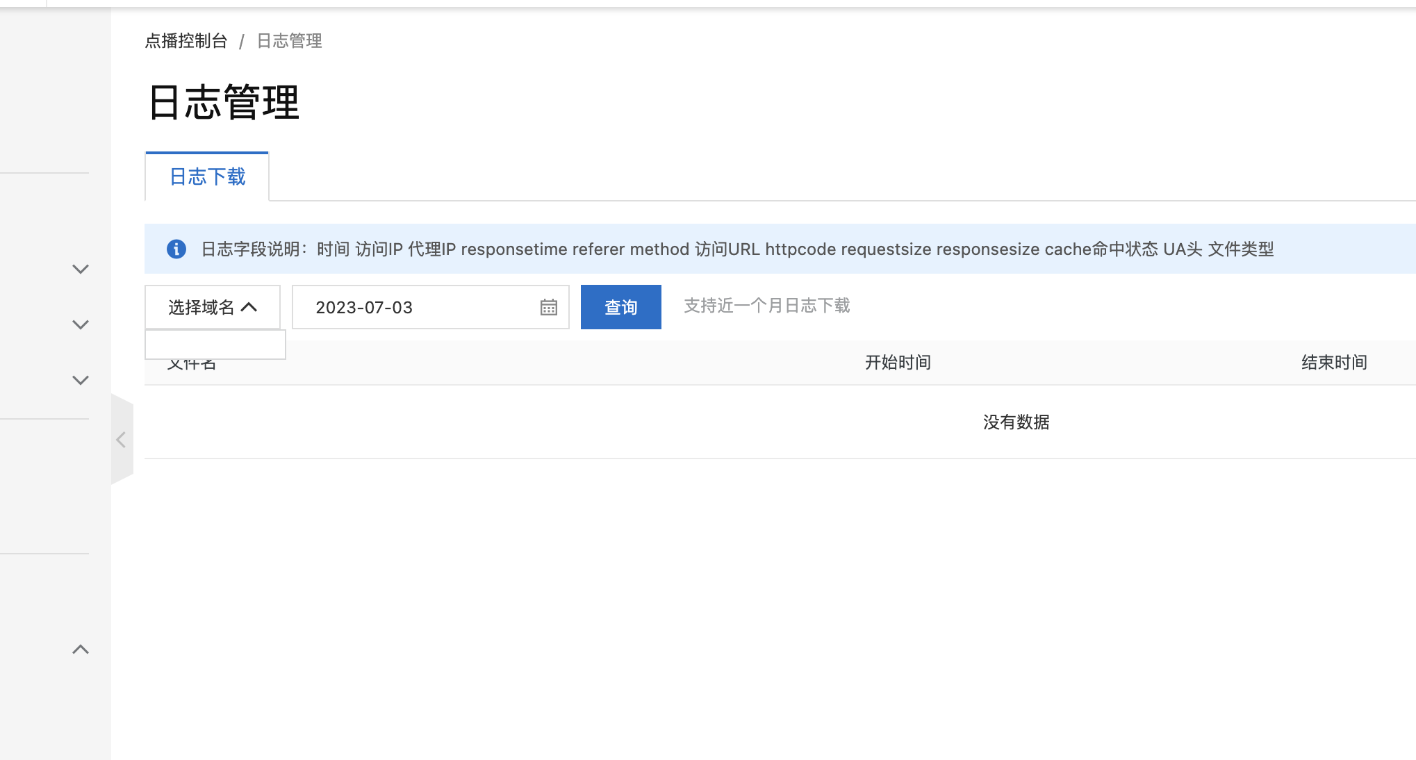Click the 查询 query button
1416x760 pixels.
click(x=621, y=307)
